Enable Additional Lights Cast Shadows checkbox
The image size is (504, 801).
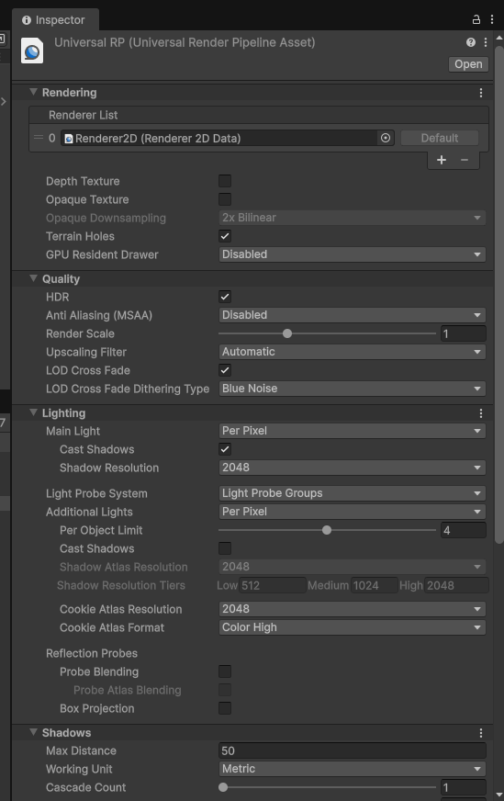coord(225,548)
